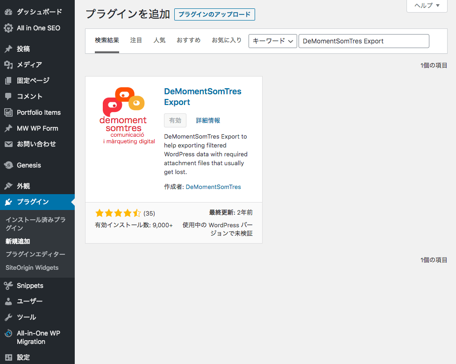Open Portfolio Items menu

click(x=37, y=112)
